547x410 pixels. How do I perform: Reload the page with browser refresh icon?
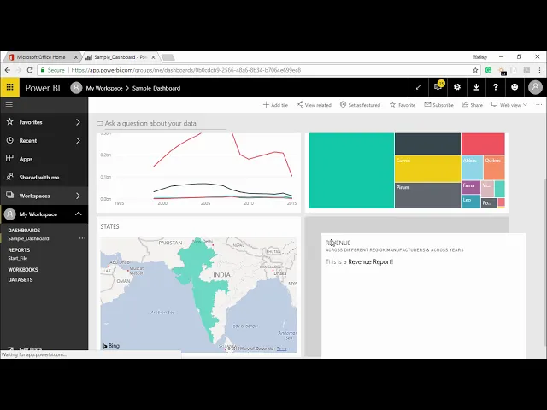pos(30,70)
